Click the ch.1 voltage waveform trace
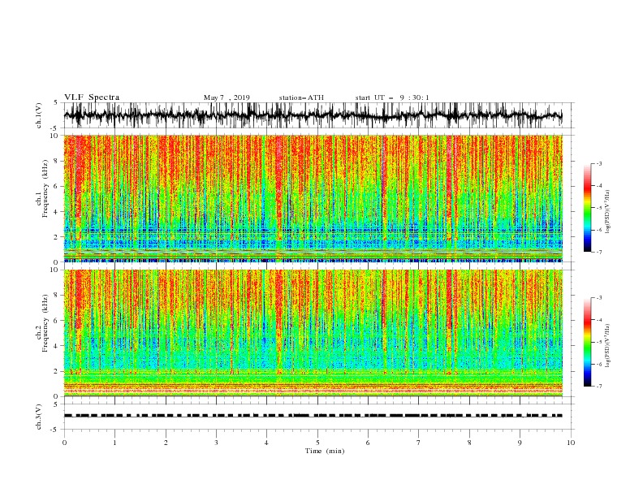 pos(313,115)
